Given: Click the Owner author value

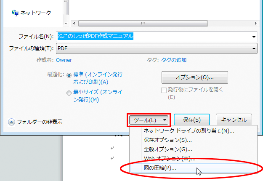Looking at the screenshot, I should 64,60.
